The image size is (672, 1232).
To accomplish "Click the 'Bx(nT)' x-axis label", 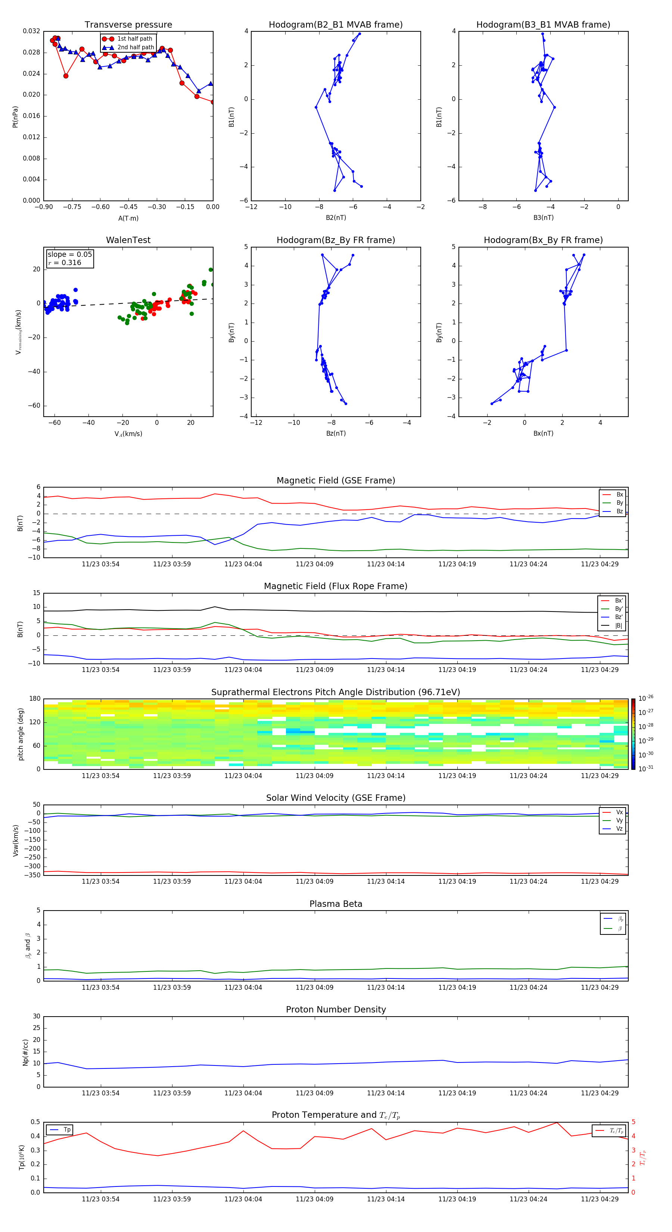I will pos(543,433).
